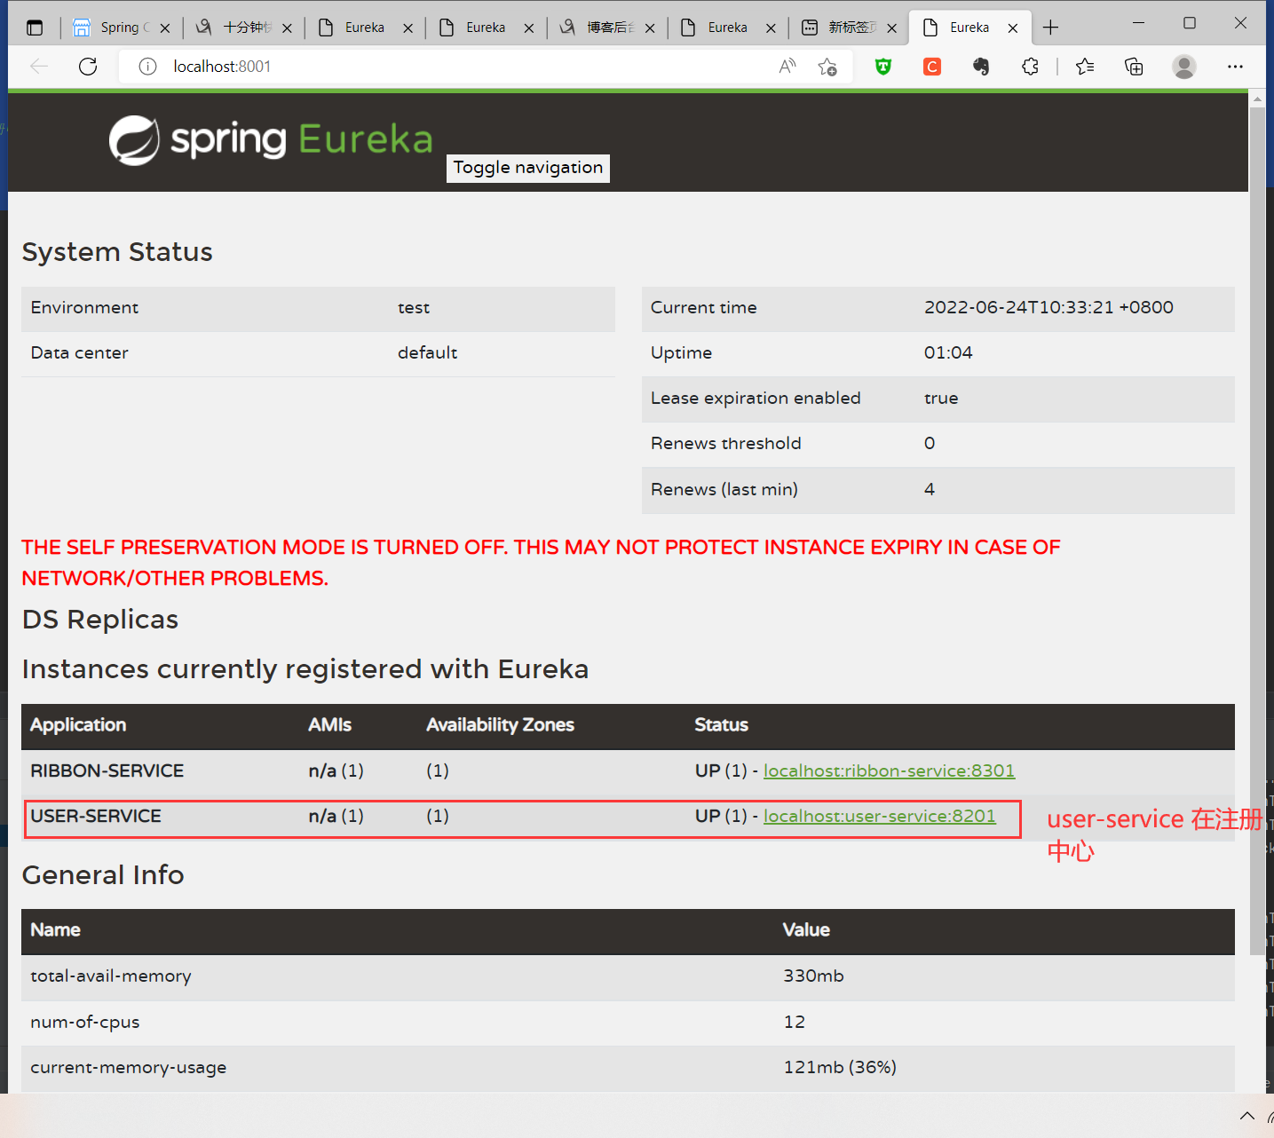Image resolution: width=1274 pixels, height=1138 pixels.
Task: Open localhost:user-service:8201 instance link
Action: click(x=880, y=816)
